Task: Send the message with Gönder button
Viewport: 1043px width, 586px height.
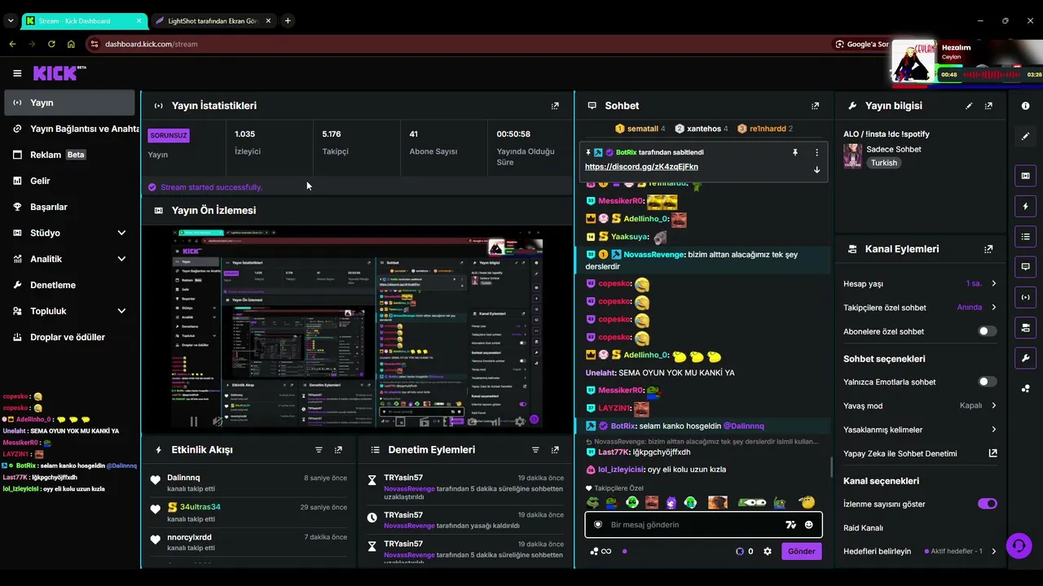Action: point(801,551)
